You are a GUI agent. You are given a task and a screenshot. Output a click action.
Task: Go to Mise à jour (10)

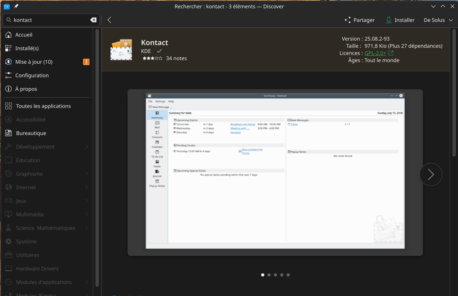pyautogui.click(x=34, y=62)
